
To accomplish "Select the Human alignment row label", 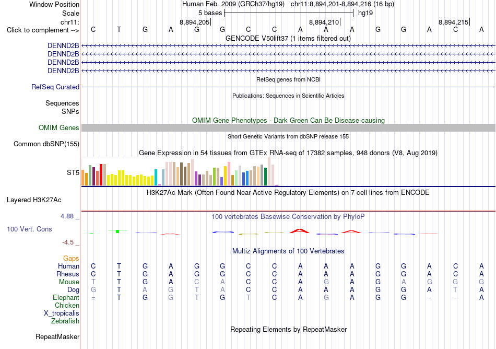I will (x=68, y=266).
